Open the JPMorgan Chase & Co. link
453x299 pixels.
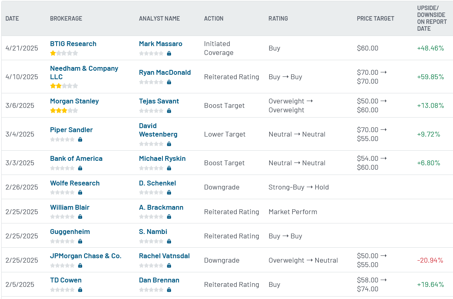tap(86, 256)
